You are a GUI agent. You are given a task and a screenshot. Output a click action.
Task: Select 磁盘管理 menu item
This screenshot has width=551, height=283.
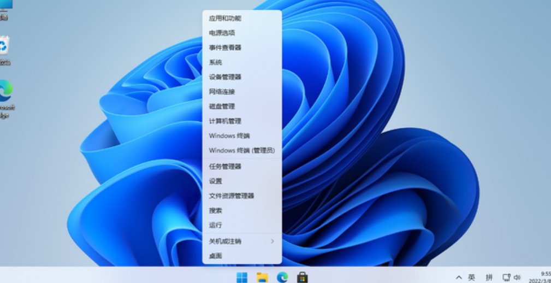pyautogui.click(x=222, y=107)
